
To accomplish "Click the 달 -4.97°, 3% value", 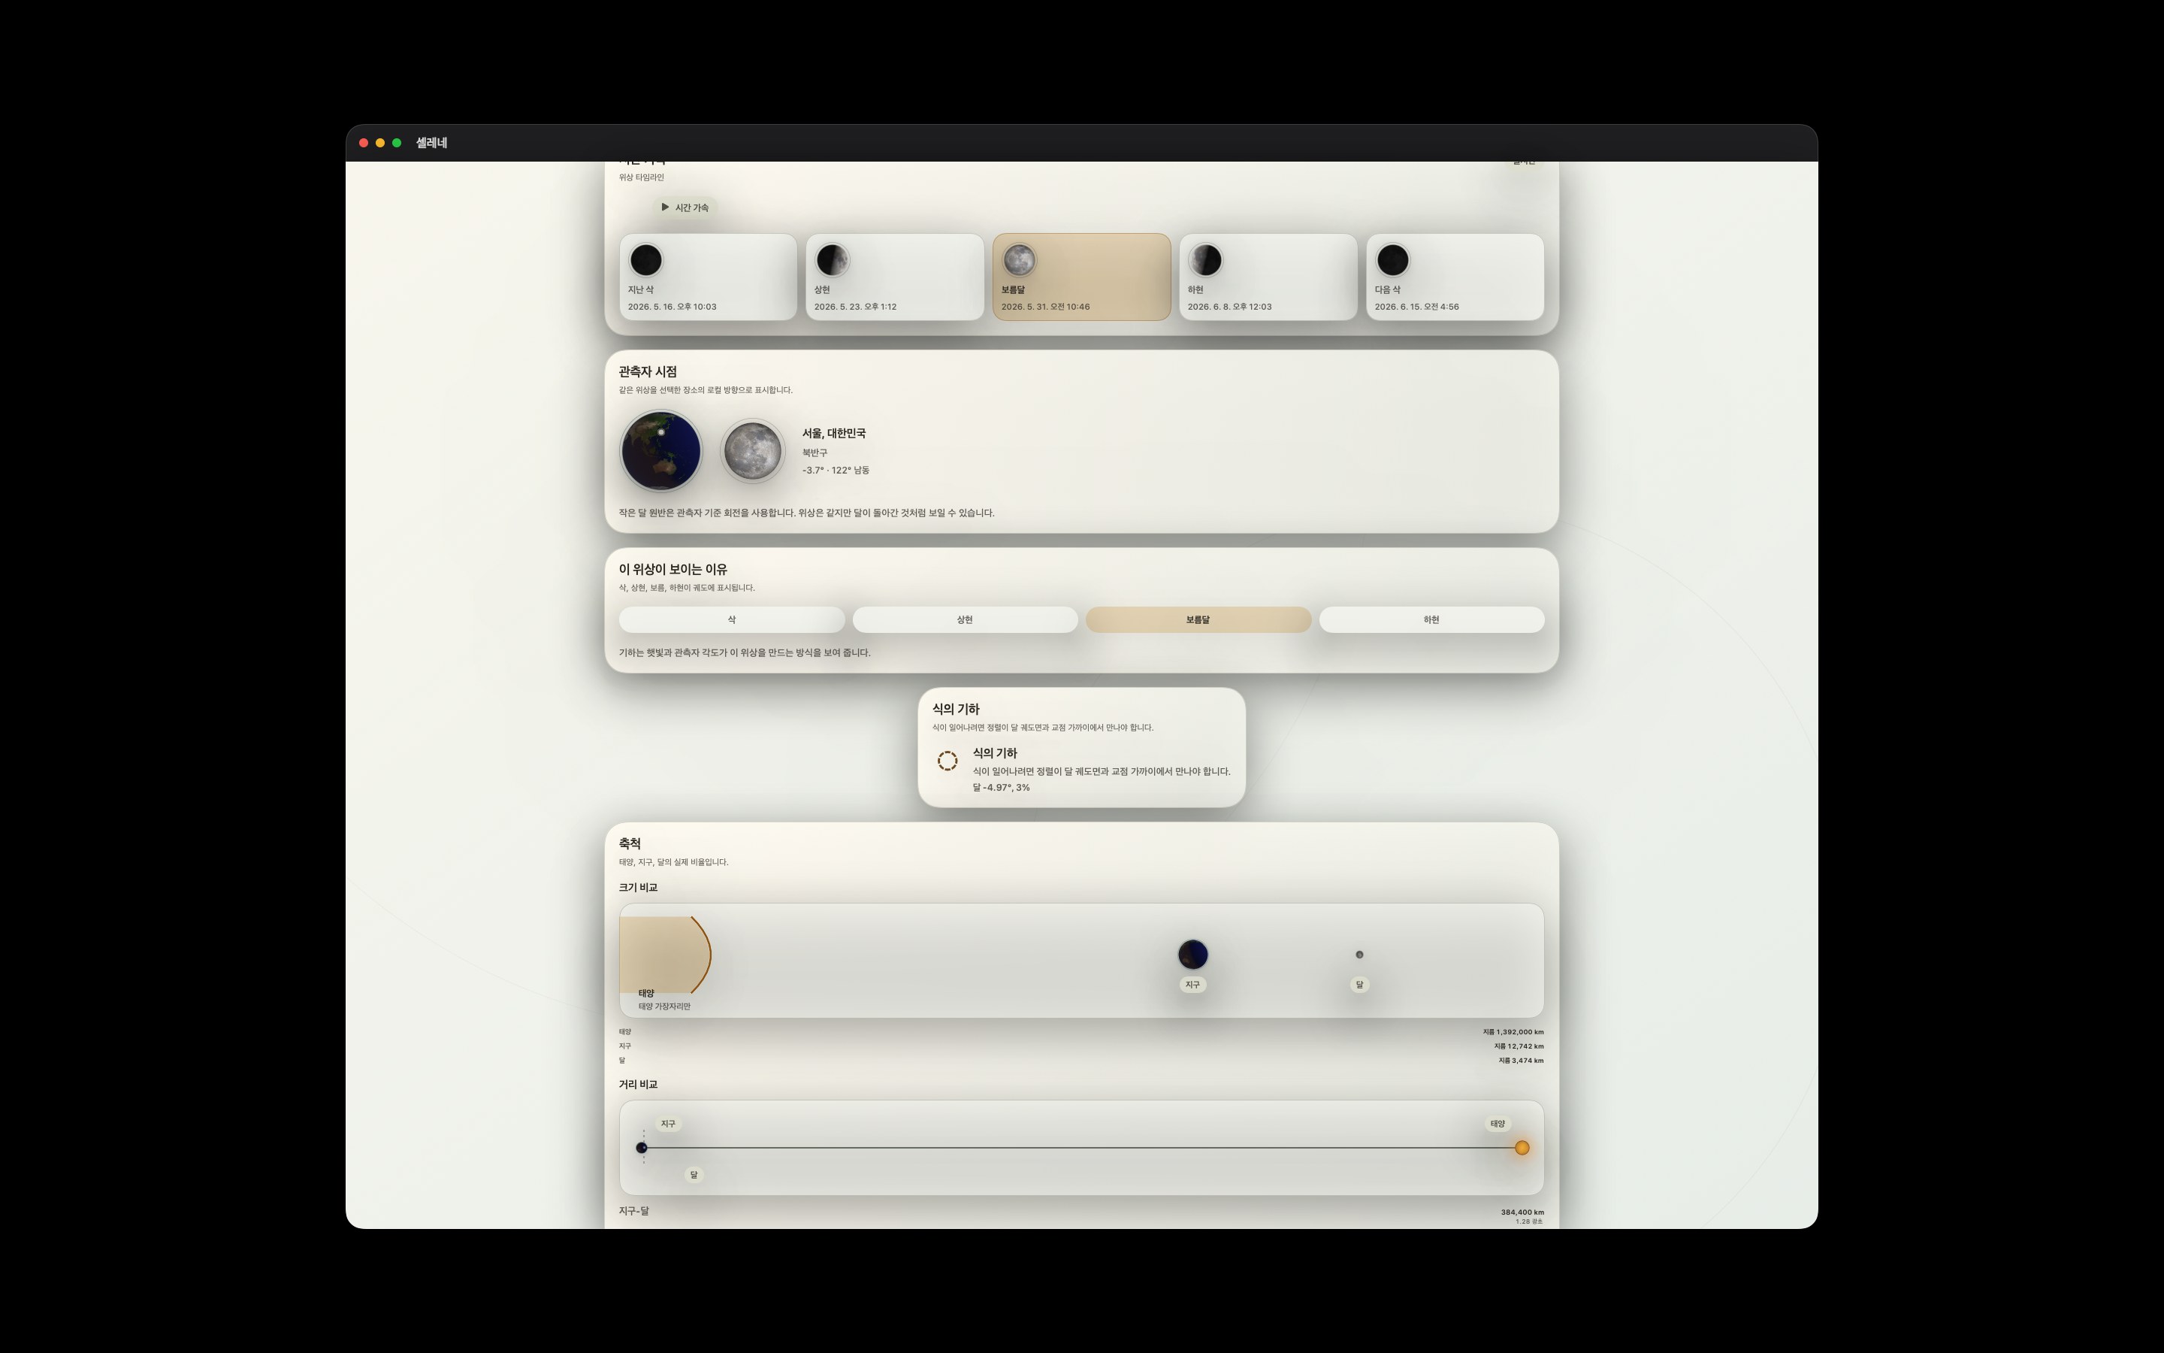I will (1001, 788).
